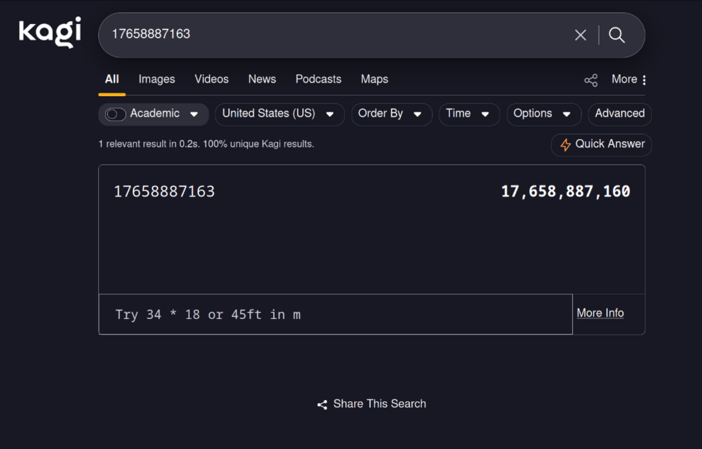Click the magnifying glass search icon

click(x=617, y=35)
